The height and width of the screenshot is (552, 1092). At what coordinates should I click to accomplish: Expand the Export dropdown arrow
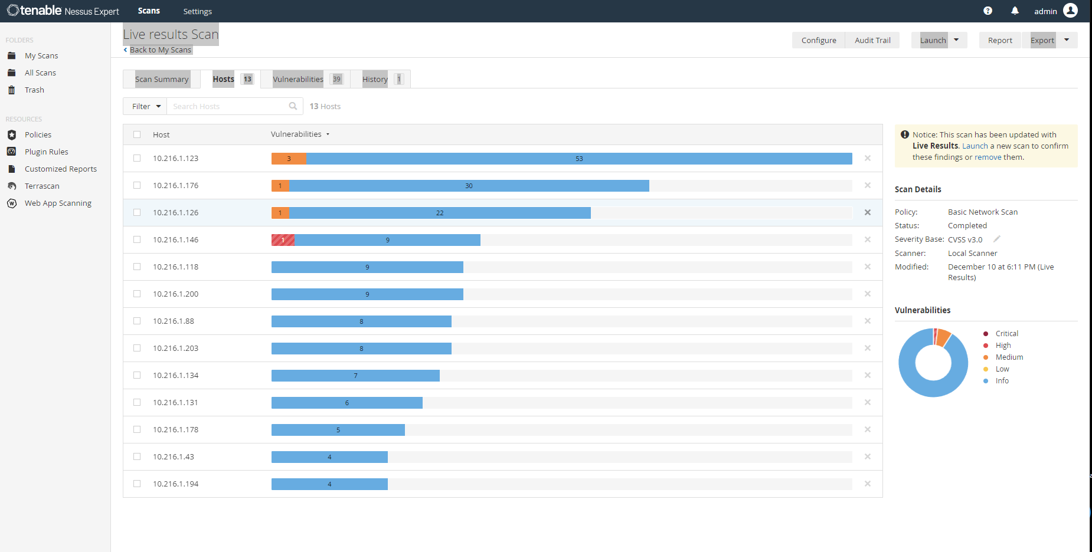click(x=1067, y=40)
